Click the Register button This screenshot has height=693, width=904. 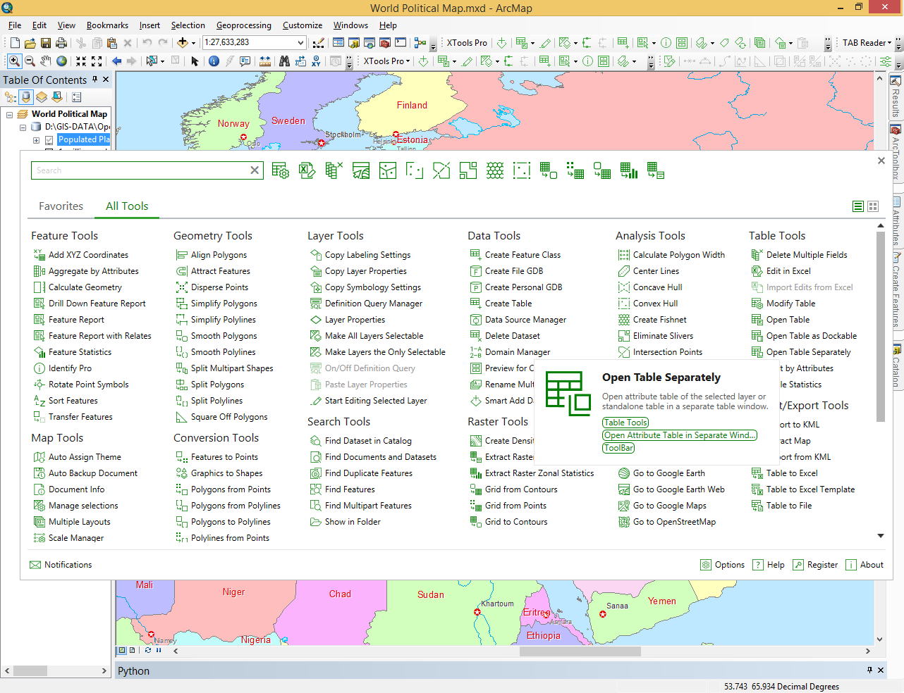click(x=815, y=565)
